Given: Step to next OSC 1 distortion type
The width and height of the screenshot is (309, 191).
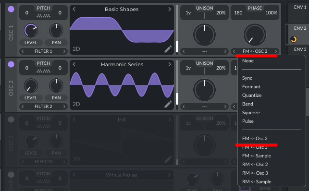Looking at the screenshot, I should pyautogui.click(x=276, y=51).
